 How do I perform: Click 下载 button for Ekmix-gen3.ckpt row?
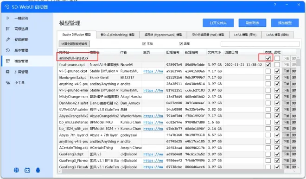click(286, 78)
